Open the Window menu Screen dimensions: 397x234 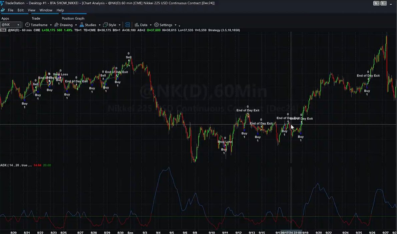[x=46, y=10]
